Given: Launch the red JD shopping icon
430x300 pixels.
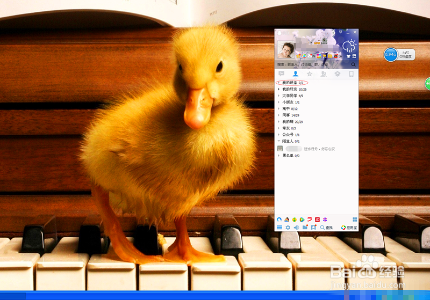Looking at the screenshot, I should coord(317,219).
